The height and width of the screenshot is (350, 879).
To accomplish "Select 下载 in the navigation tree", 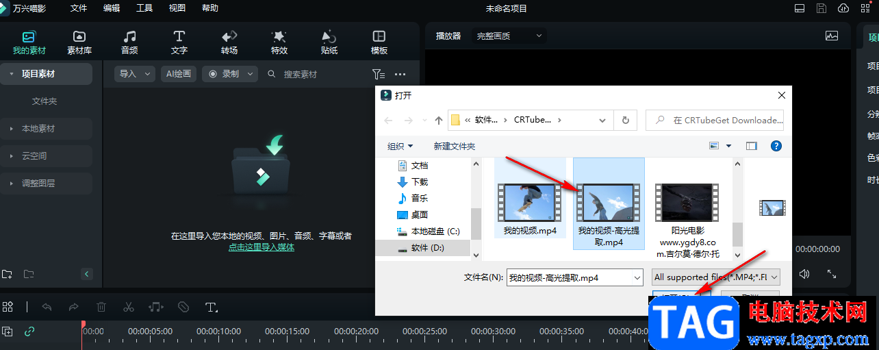I will (420, 182).
